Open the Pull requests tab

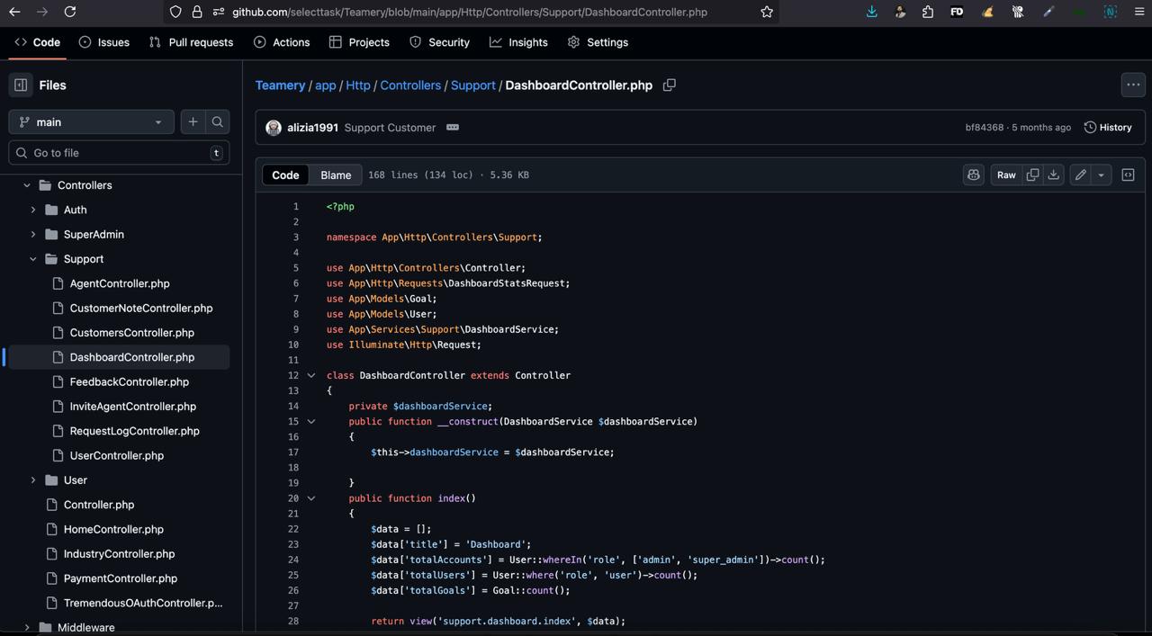click(191, 42)
